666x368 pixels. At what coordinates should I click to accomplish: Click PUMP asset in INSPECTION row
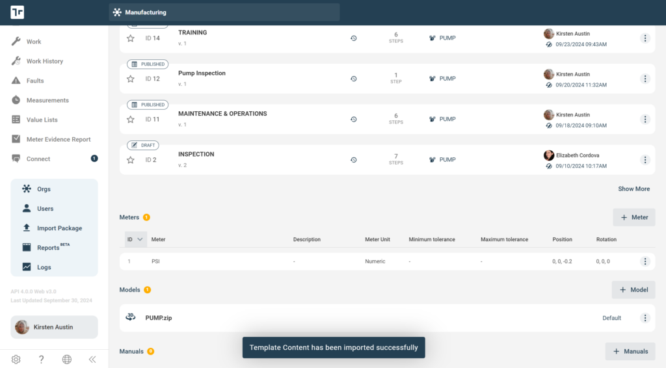tap(442, 160)
